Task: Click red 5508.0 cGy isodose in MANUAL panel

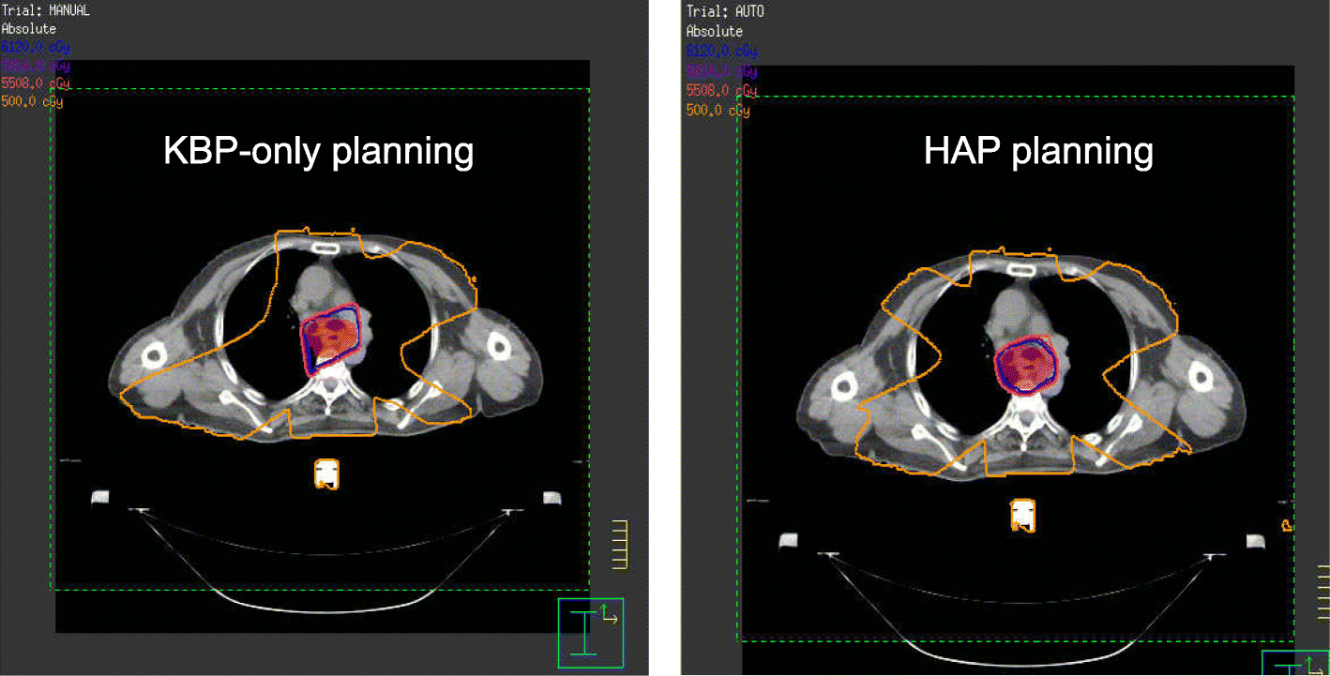Action: pyautogui.click(x=36, y=83)
